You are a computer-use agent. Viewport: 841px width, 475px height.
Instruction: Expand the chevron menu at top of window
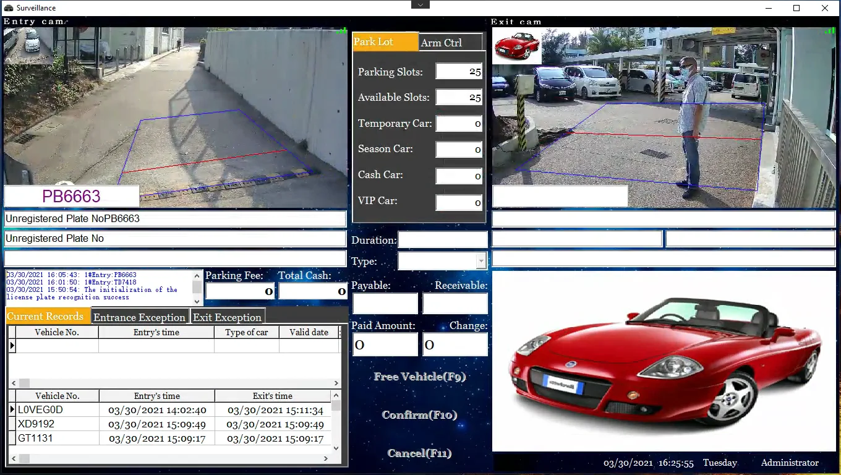[420, 4]
